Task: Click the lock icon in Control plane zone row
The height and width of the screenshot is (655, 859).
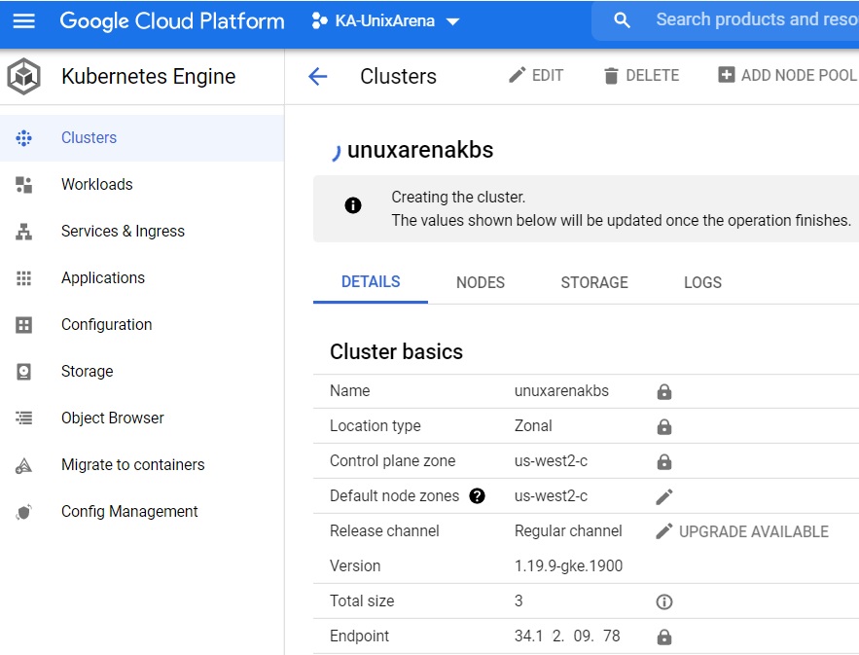Action: [x=664, y=461]
